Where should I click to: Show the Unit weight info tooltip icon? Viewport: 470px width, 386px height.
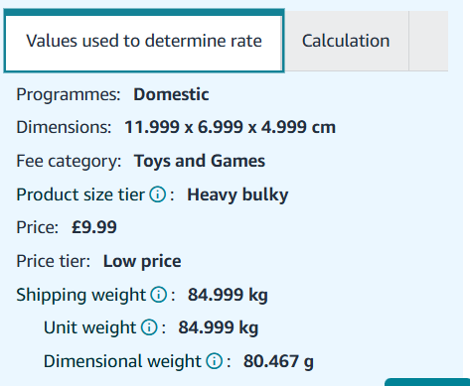[149, 327]
